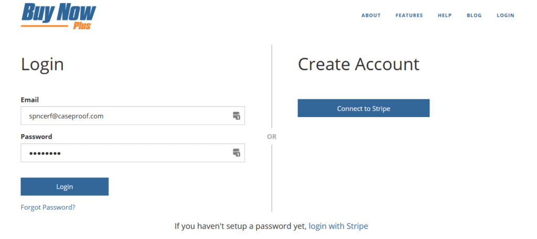Click password manager icon in Email field

click(x=237, y=116)
